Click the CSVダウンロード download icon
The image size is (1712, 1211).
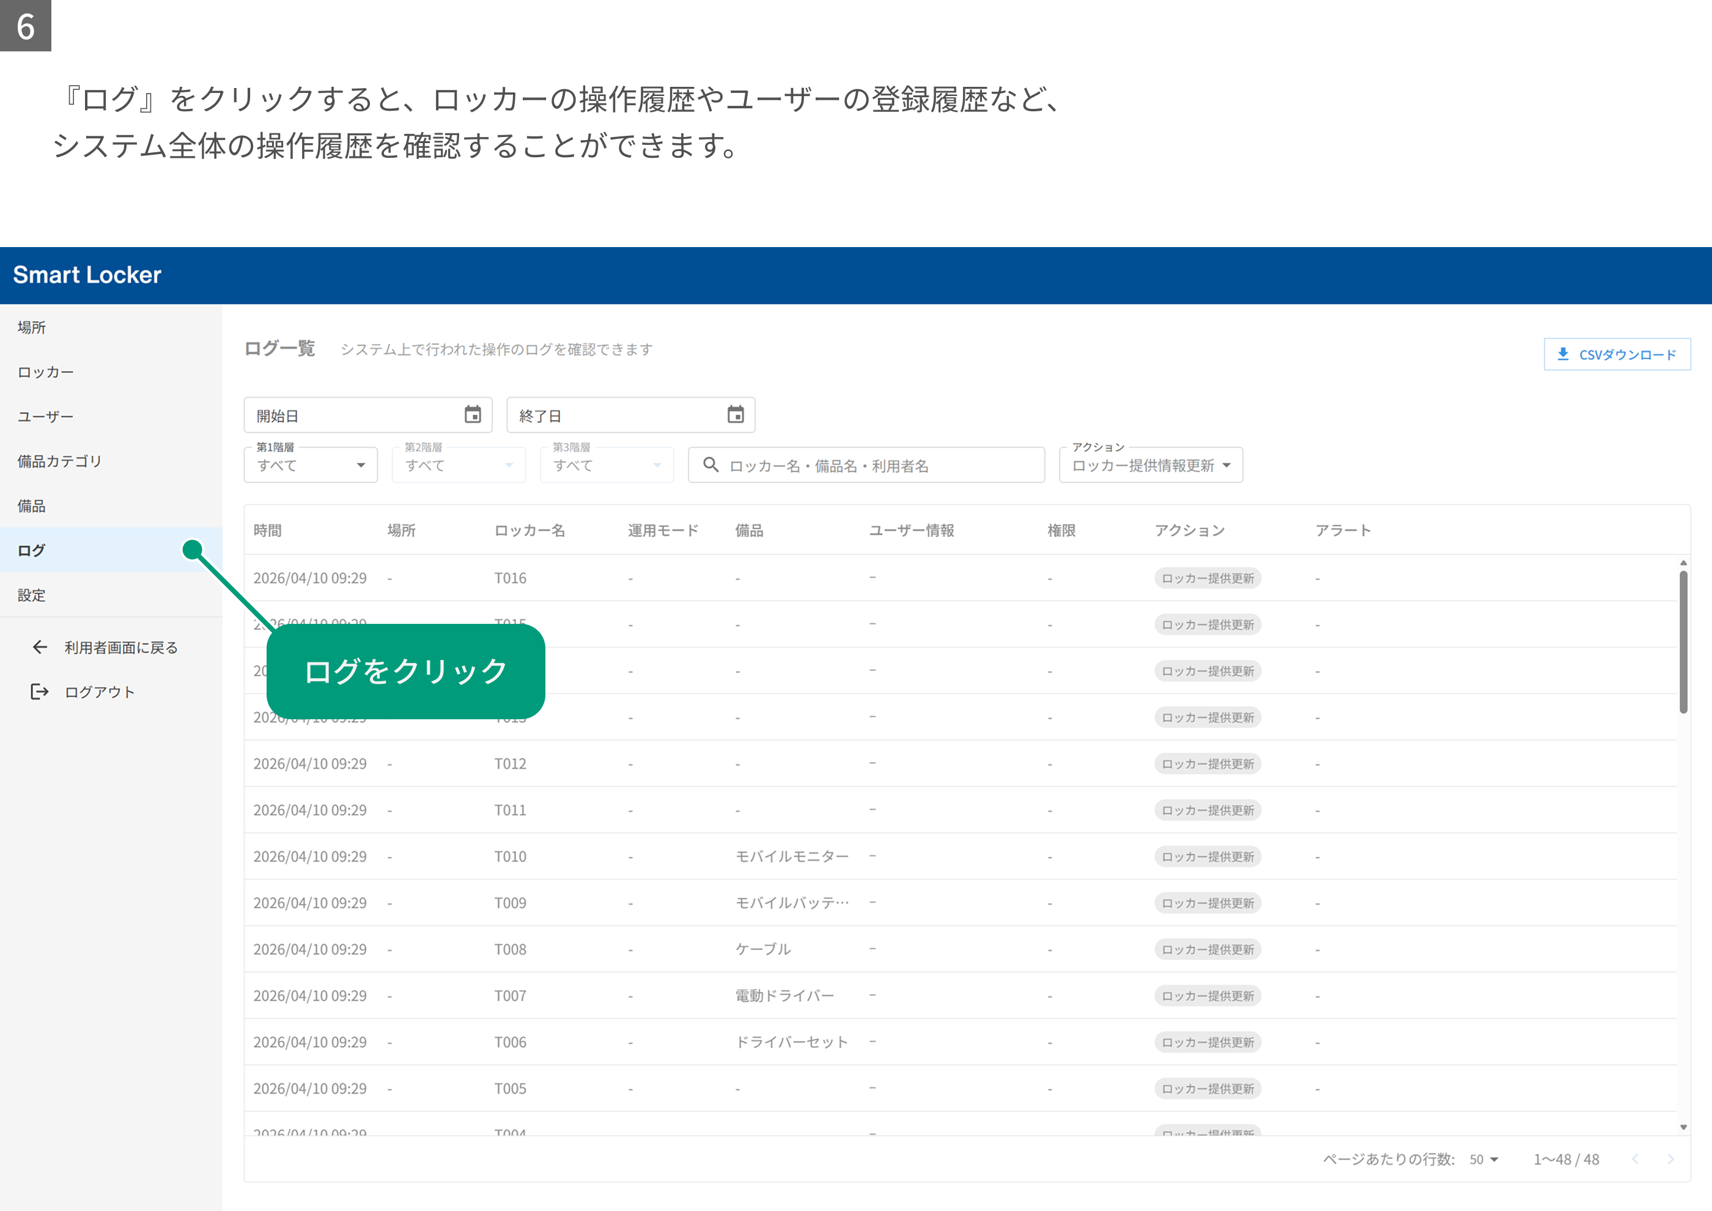pos(1563,354)
